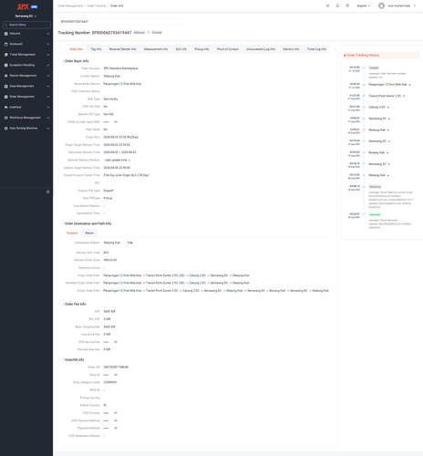Screen dimensions: 423x456
Task: Open the Semarang DC station selector
Action: [26, 16]
